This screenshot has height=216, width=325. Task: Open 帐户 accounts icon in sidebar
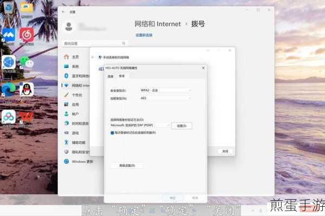click(x=66, y=114)
